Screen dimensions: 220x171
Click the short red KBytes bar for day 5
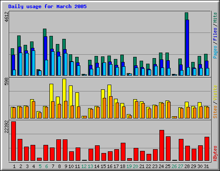tap(39, 159)
